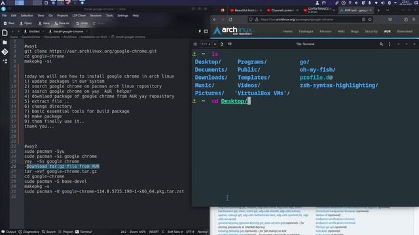The height and width of the screenshot is (235, 419).
Task: Open the Git sidebar icon in Kate
Action: pos(5,52)
